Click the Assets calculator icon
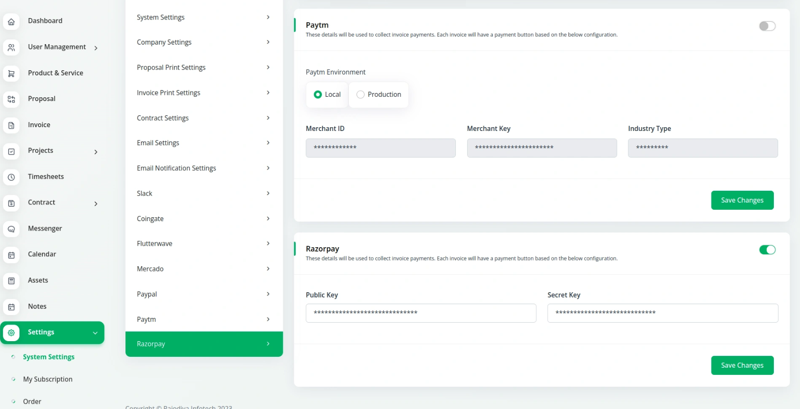 (11, 281)
